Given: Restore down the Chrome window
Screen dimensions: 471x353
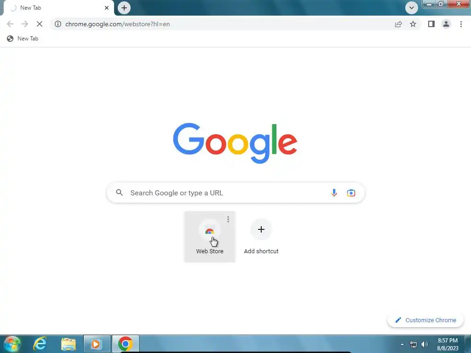Looking at the screenshot, I should pyautogui.click(x=441, y=4).
